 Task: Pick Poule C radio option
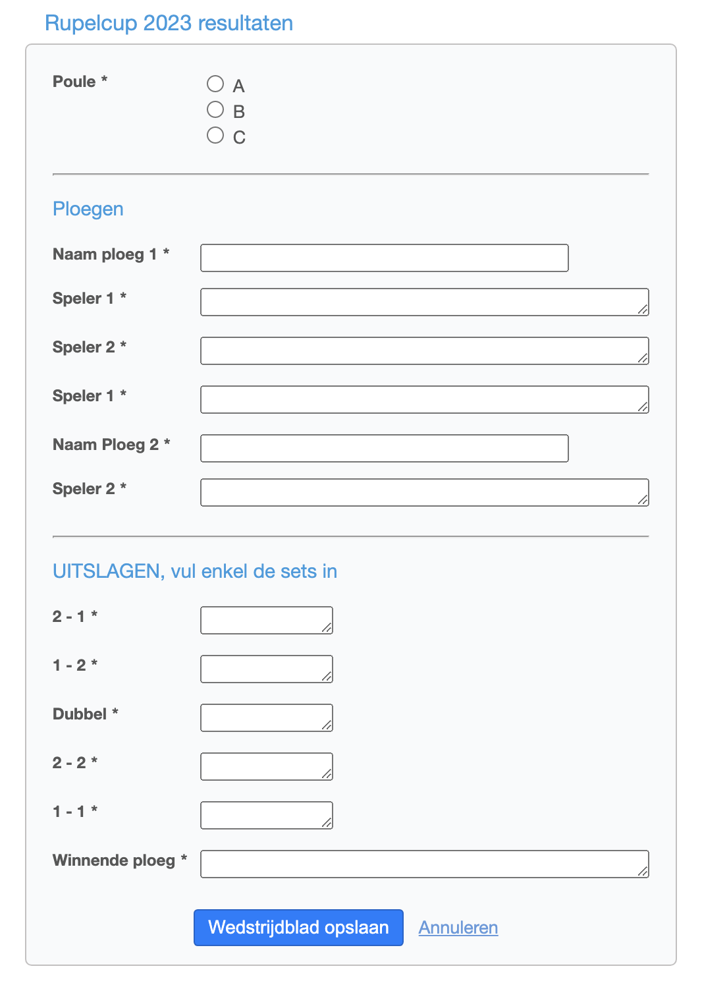215,135
